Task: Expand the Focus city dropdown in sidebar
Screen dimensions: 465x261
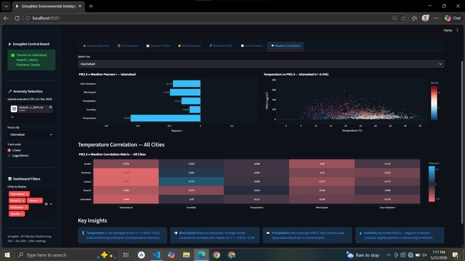Action: [x=31, y=134]
